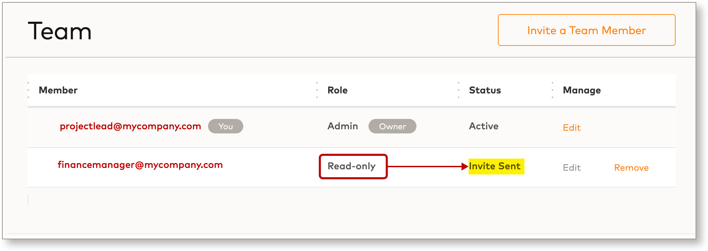
Task: Click the Admin role text
Action: click(x=342, y=126)
